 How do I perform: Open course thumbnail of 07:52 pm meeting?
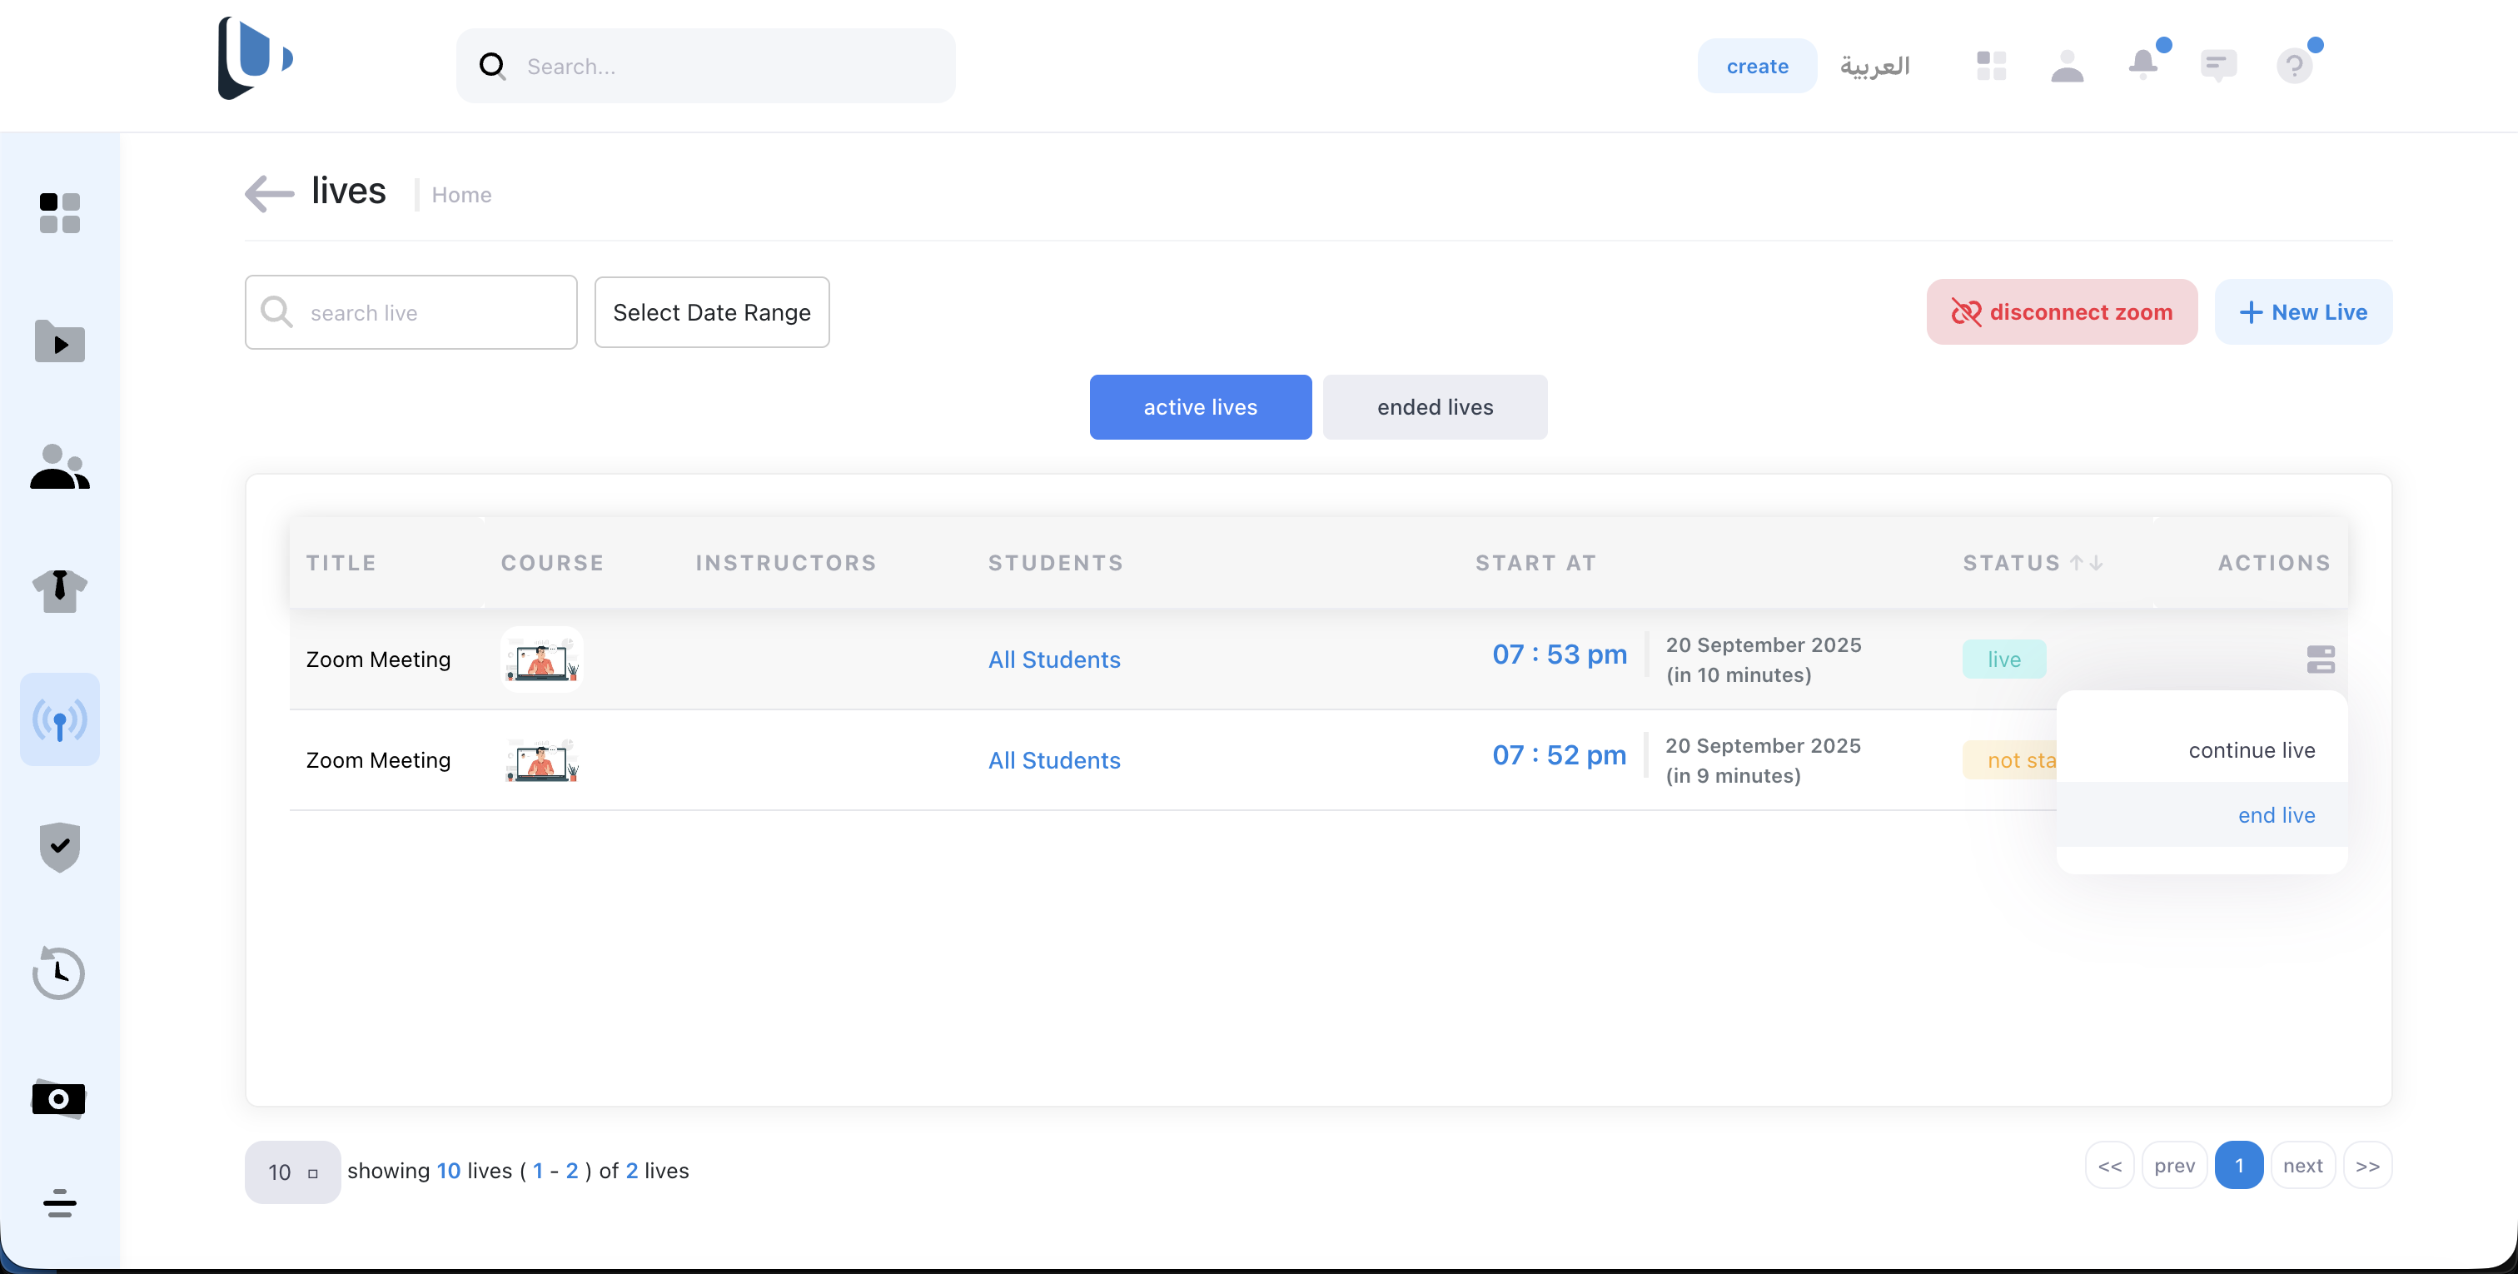[x=543, y=759]
